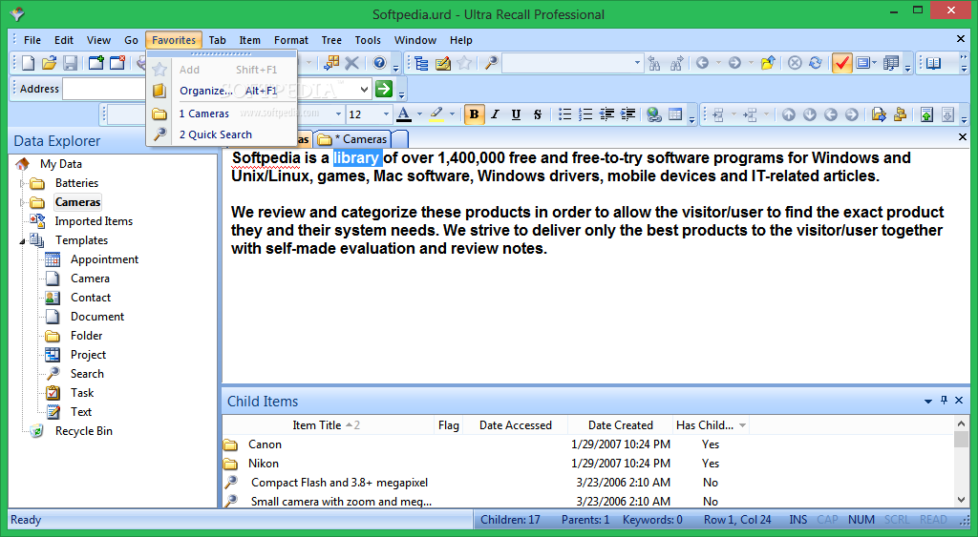Expand the Address bar dropdown chevron
978x537 pixels.
click(x=364, y=89)
